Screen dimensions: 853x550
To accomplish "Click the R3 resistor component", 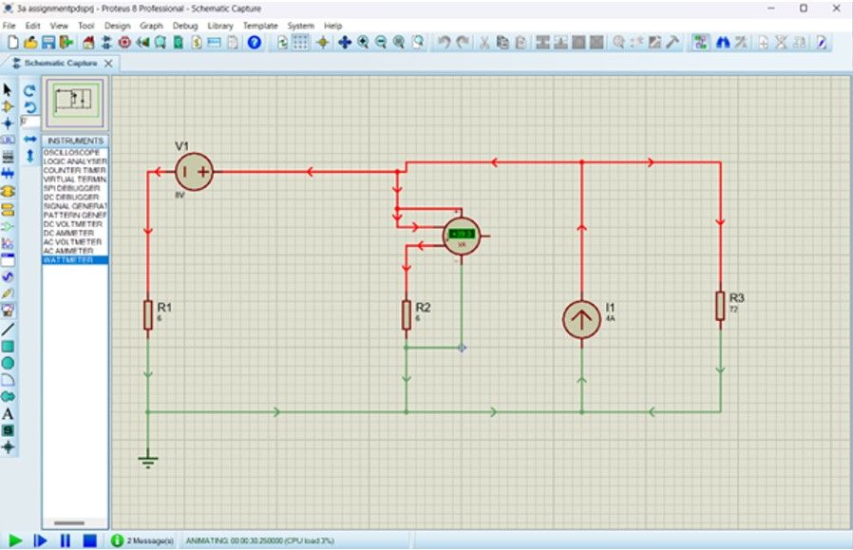I will point(720,305).
